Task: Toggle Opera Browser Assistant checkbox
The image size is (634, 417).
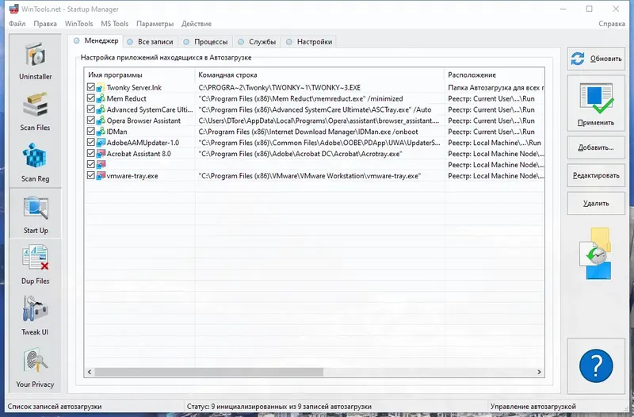Action: coord(91,121)
